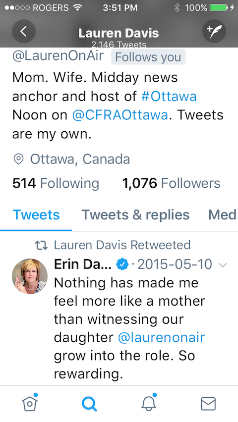Viewport: 238px width, 422px height.
Task: Open the @laurenonair mention in the tweet
Action: click(162, 337)
